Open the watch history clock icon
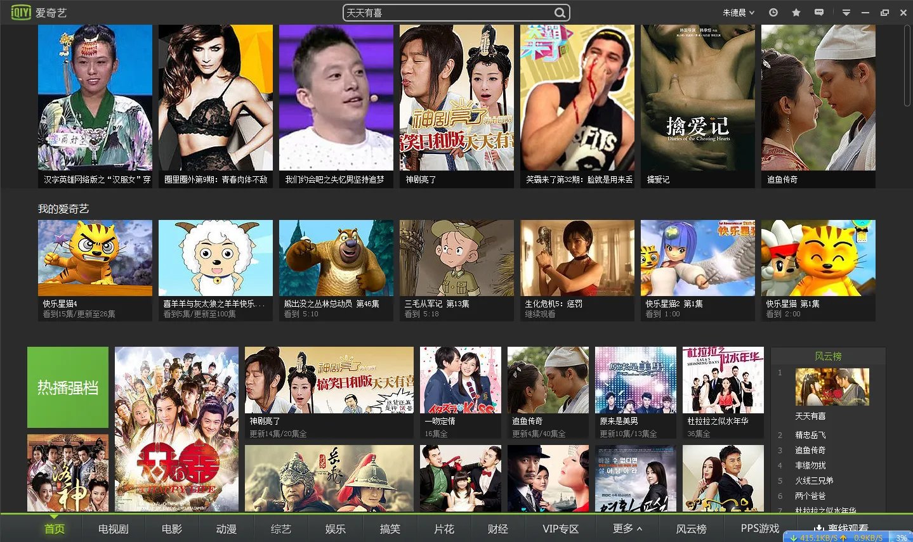Viewport: 913px width, 542px height. [773, 13]
